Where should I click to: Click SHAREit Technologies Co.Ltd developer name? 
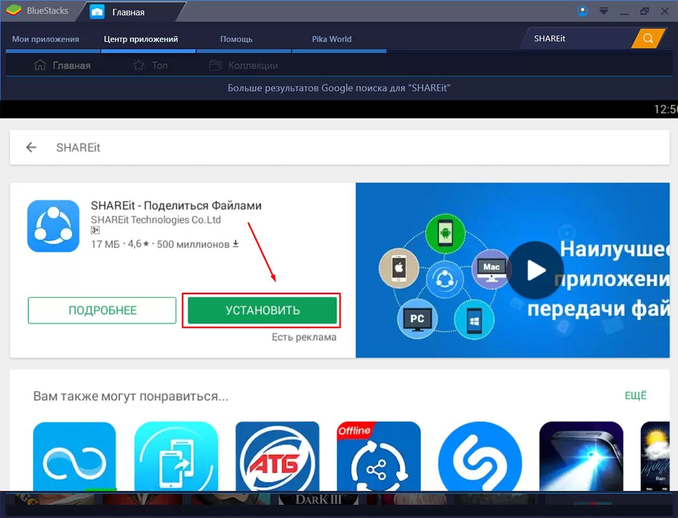[156, 219]
